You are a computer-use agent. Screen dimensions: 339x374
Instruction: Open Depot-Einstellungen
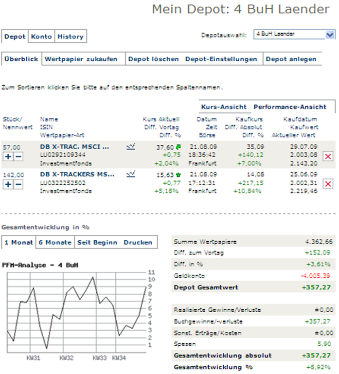[x=221, y=59]
